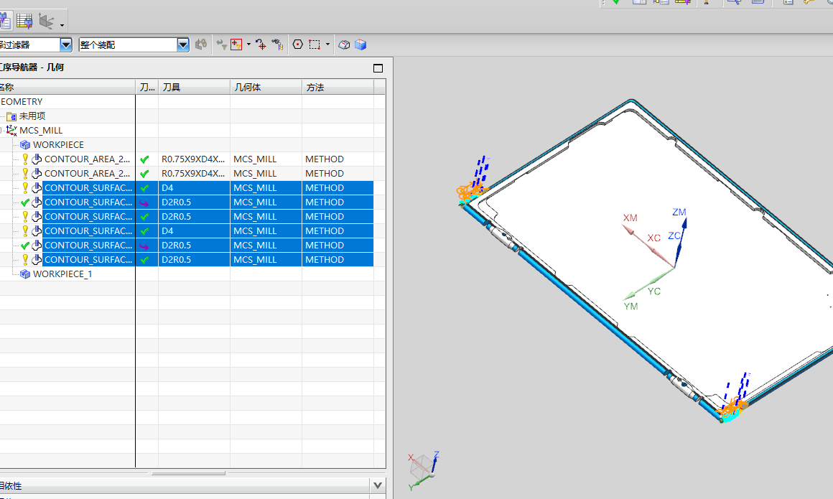Screen dimensions: 833x499
Task: Click the YM axis label in viewport
Action: [x=630, y=306]
